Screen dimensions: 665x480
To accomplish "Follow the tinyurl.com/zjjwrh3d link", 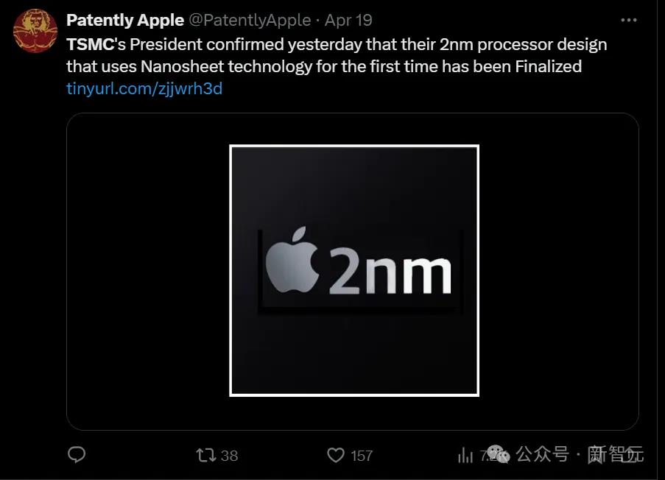I will (x=144, y=88).
